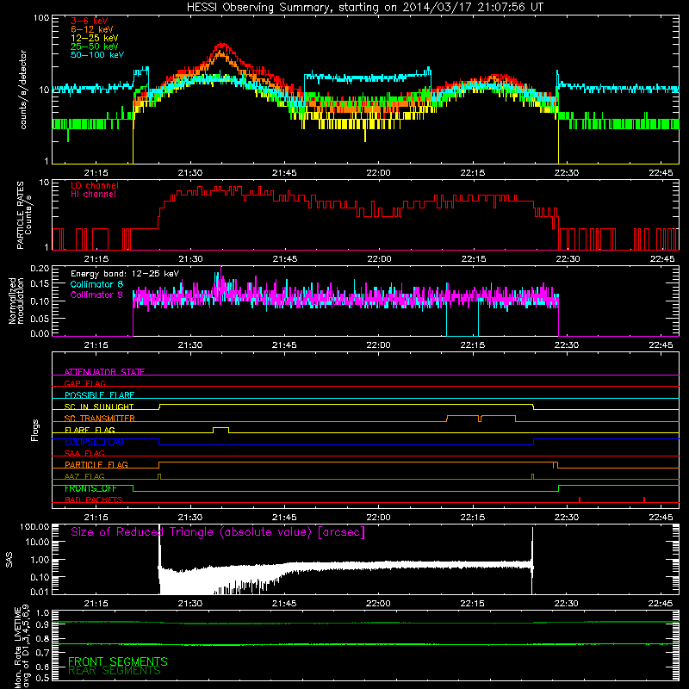The image size is (689, 689).
Task: Click the HESSI Observing Summary plot title
Action: [x=364, y=8]
